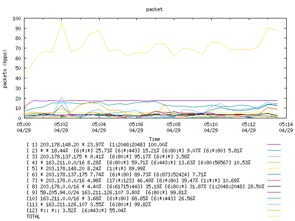Click the x-axis label "Time"
Screen dimensions: 295x221
click(x=154, y=139)
